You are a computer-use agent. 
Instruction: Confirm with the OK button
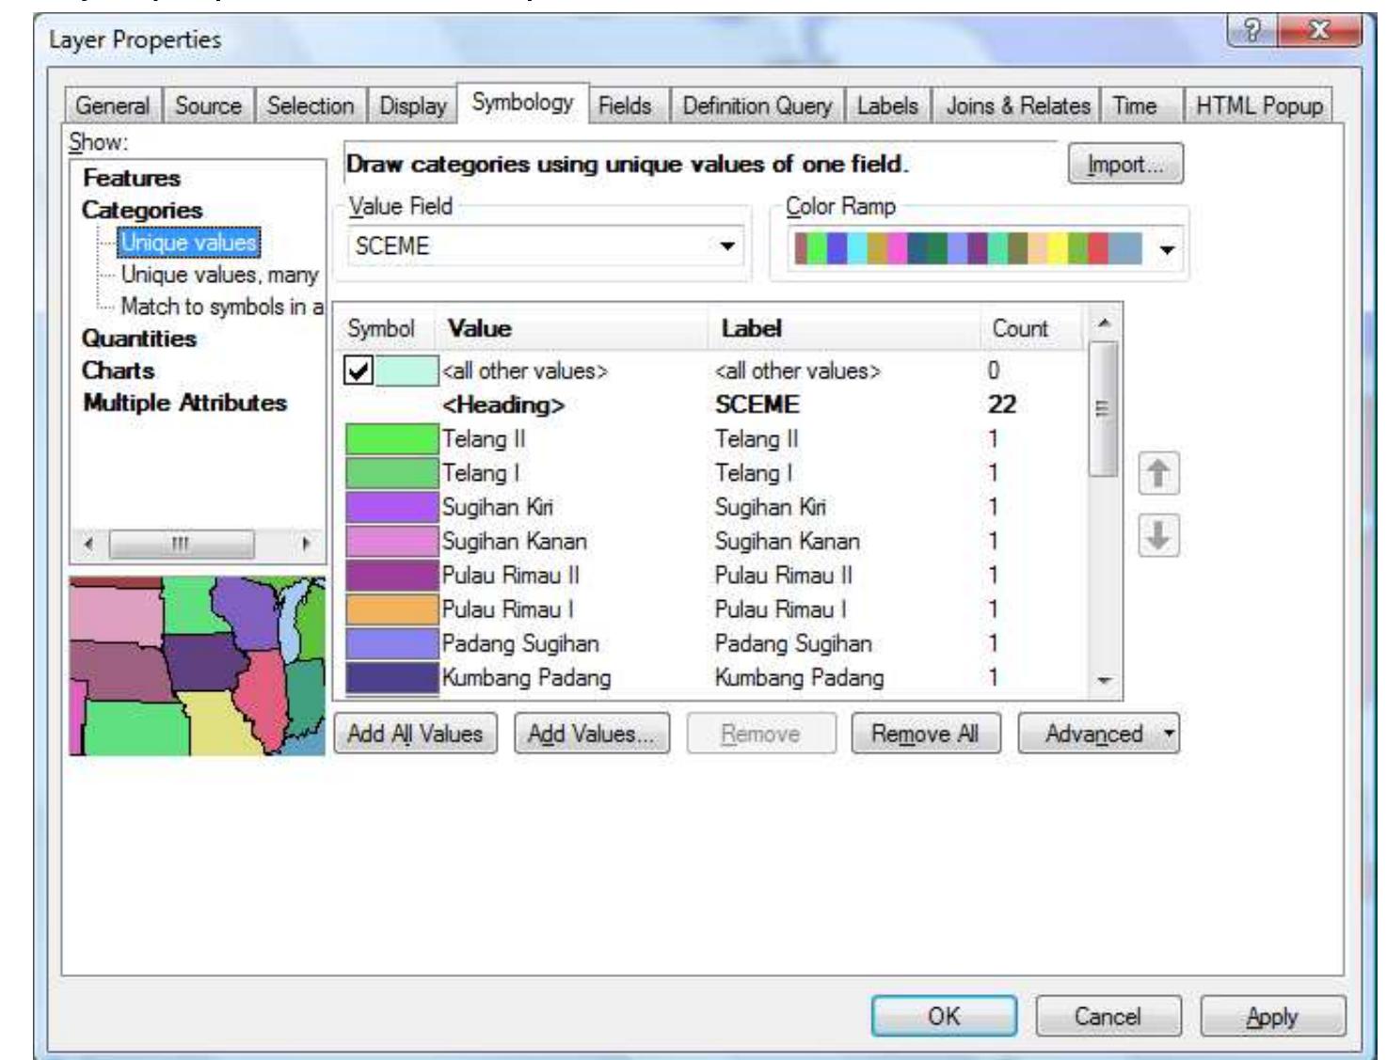pyautogui.click(x=944, y=1017)
